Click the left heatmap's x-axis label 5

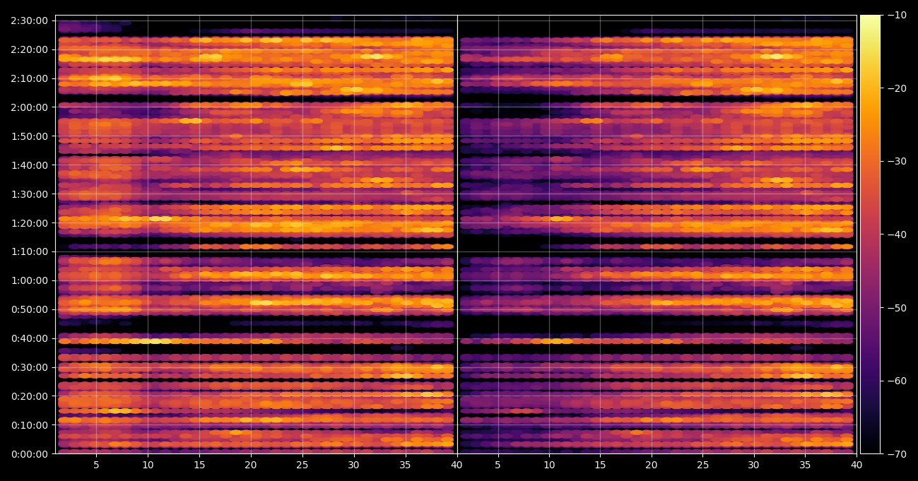[96, 465]
